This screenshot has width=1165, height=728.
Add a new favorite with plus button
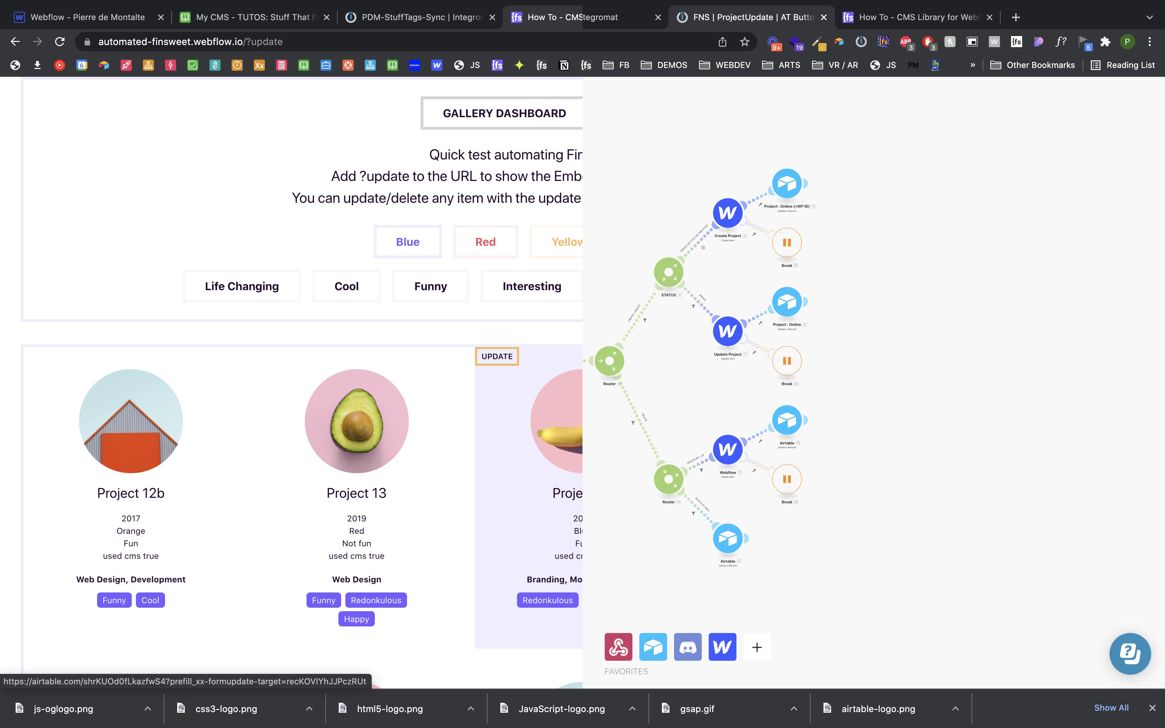[757, 647]
